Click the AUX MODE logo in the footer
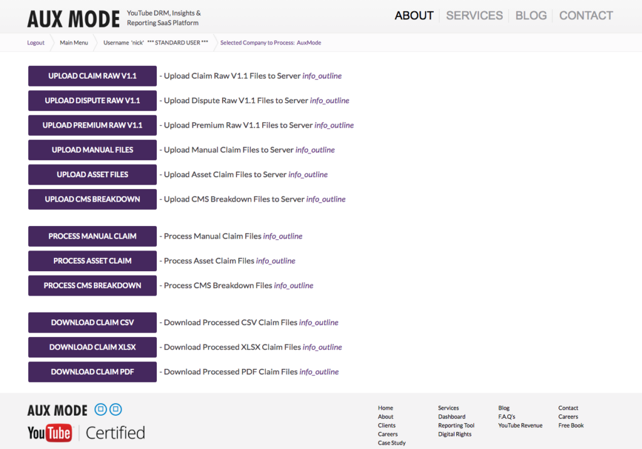Image resolution: width=642 pixels, height=449 pixels. click(x=57, y=410)
